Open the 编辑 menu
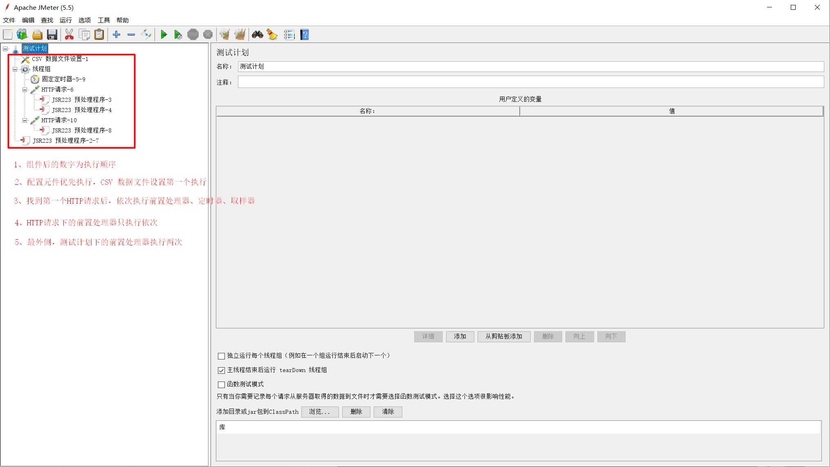 pos(28,20)
